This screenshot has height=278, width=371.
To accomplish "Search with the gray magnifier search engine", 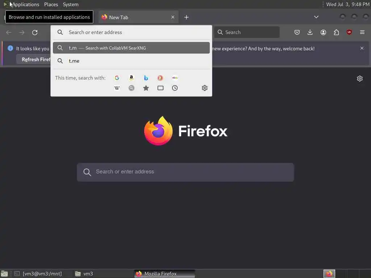I will pos(131,88).
